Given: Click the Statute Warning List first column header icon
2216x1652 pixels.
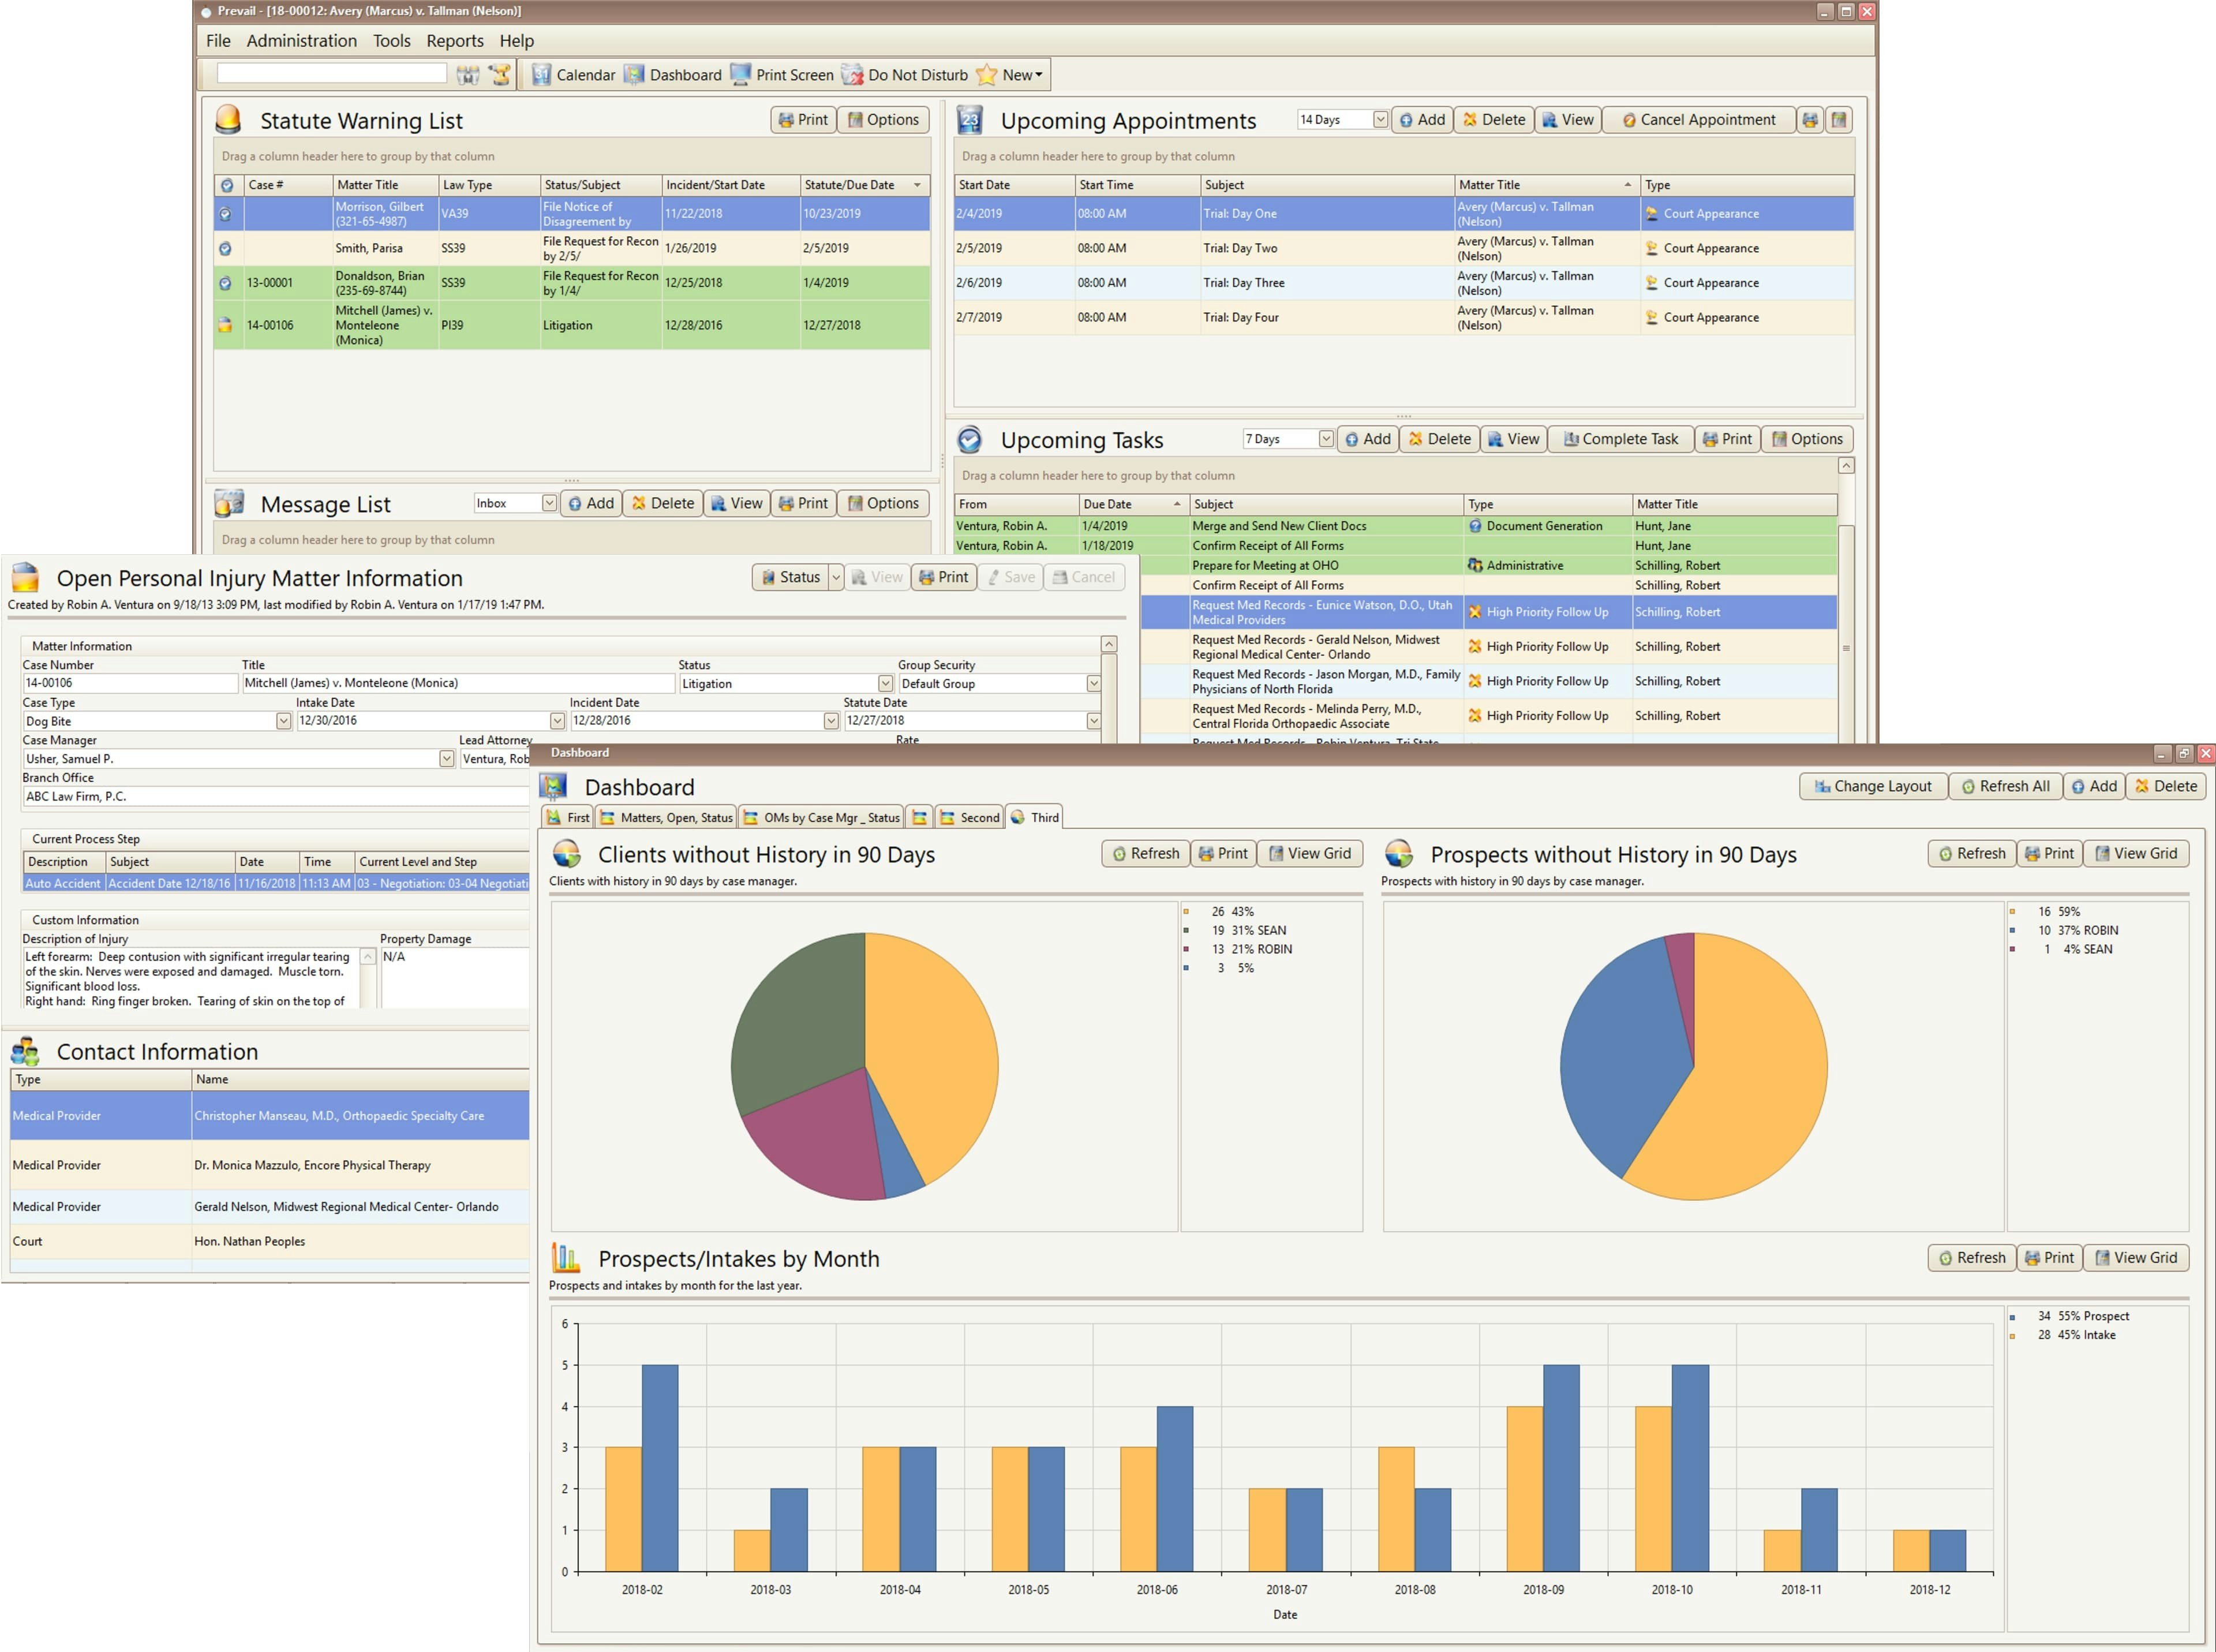Looking at the screenshot, I should (227, 185).
